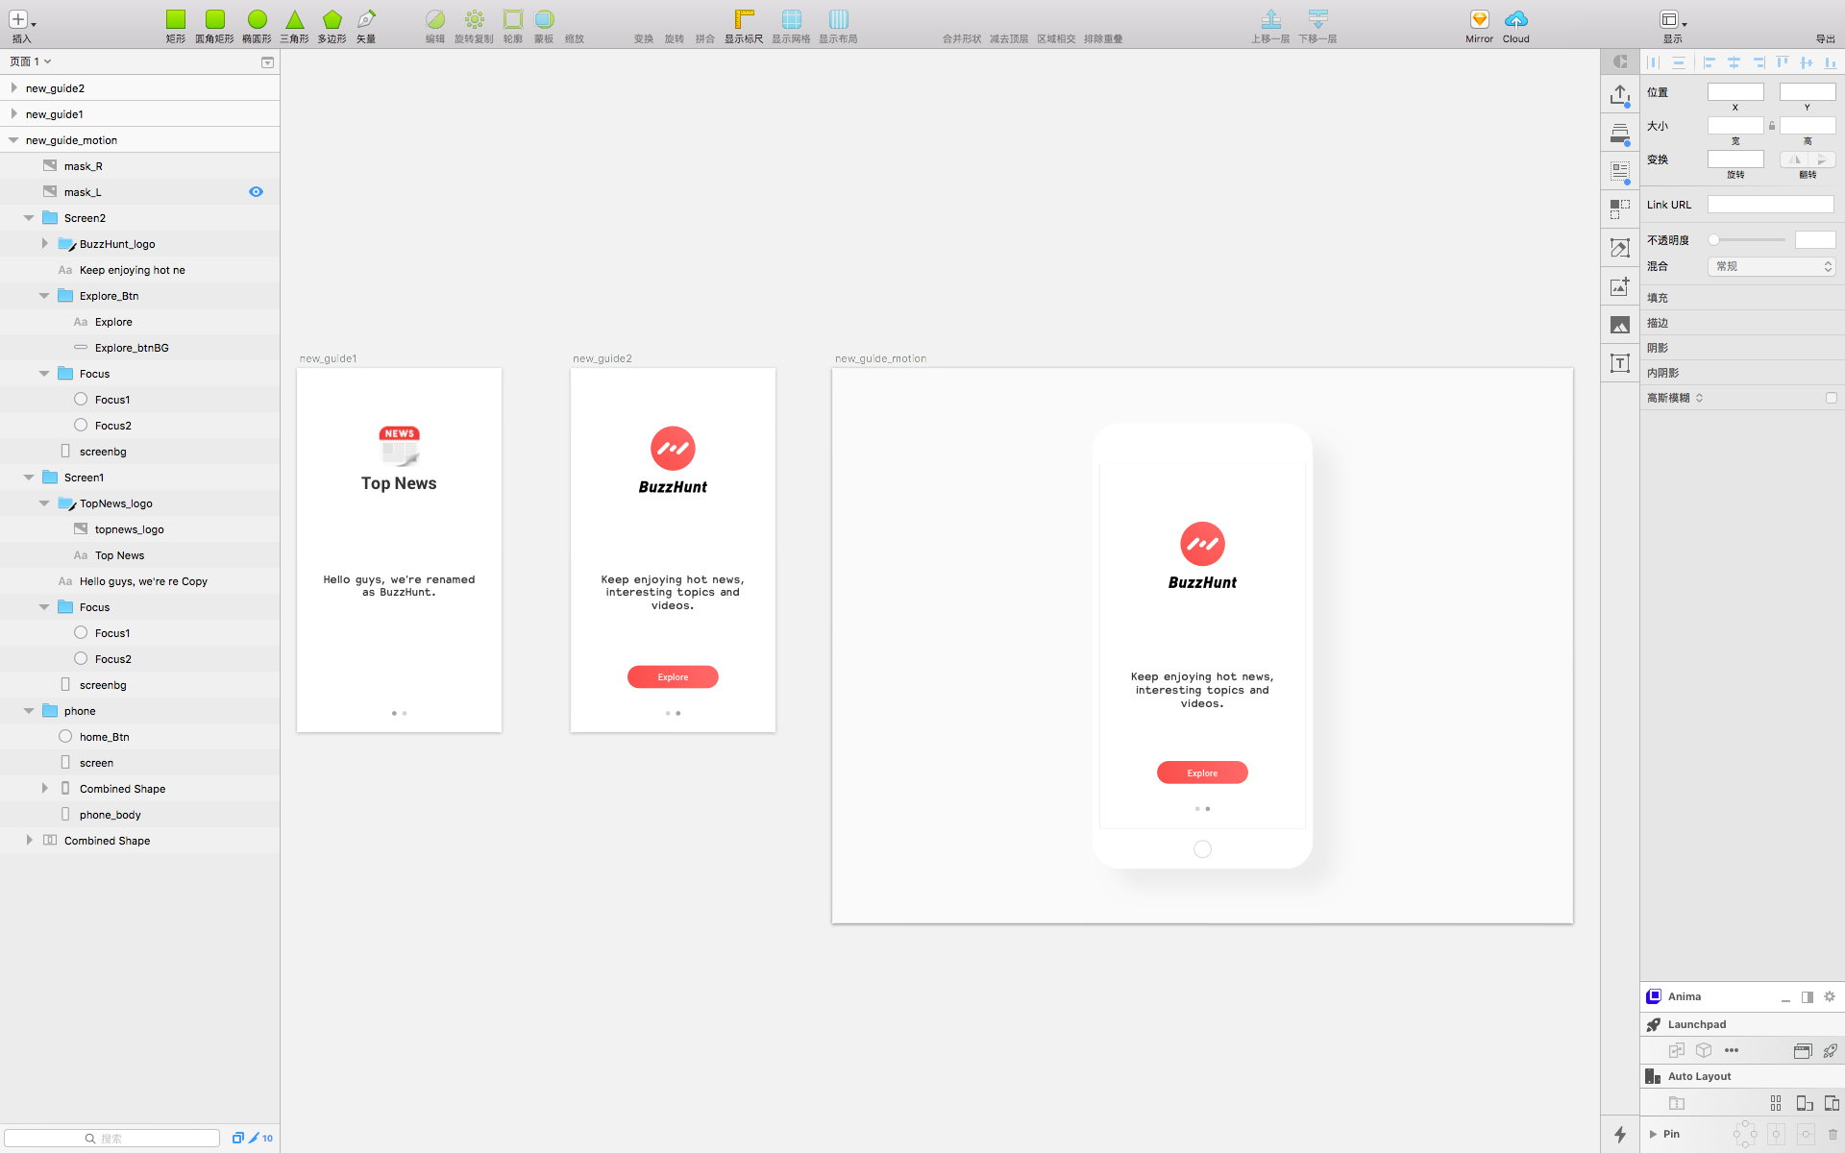Open the page selector 页面 1 dropdown
The height and width of the screenshot is (1153, 1845).
coord(30,61)
